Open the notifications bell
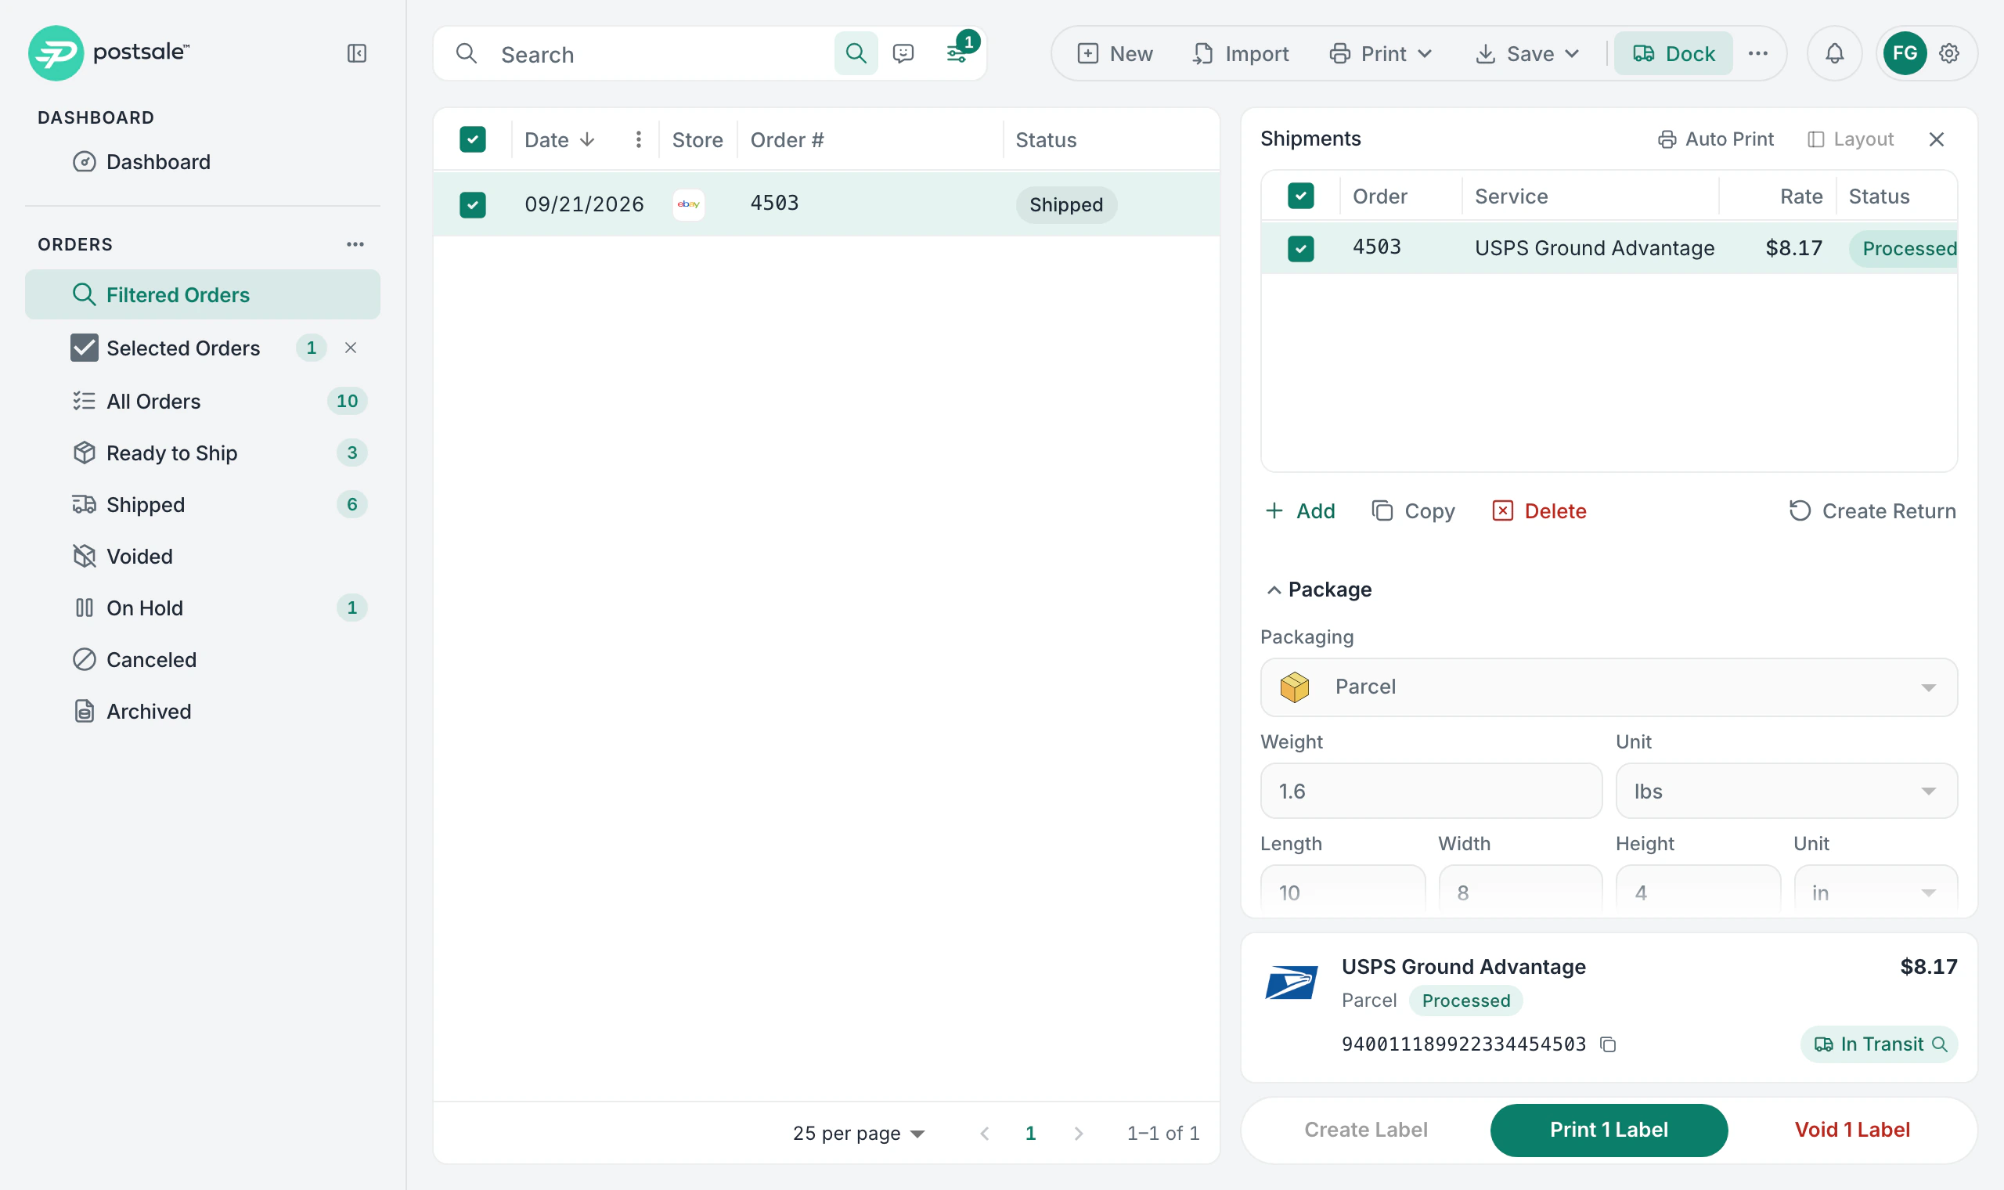Screen dimensions: 2004x1190 [1834, 54]
